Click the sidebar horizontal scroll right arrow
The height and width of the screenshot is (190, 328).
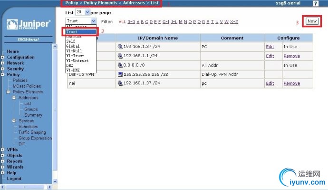tap(49, 187)
